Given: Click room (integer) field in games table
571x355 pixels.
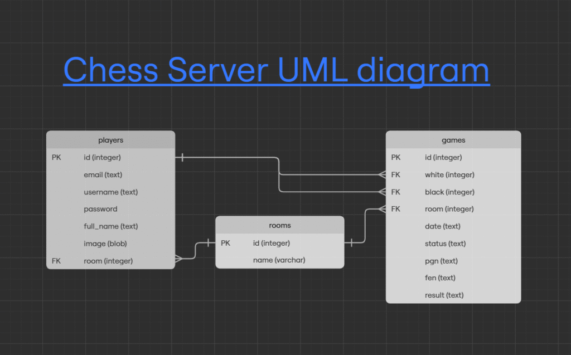Looking at the screenshot, I should coord(449,209).
